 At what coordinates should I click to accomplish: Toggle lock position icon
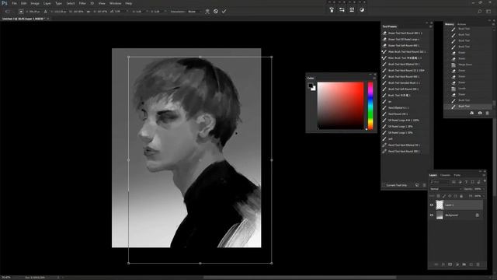coord(450,196)
